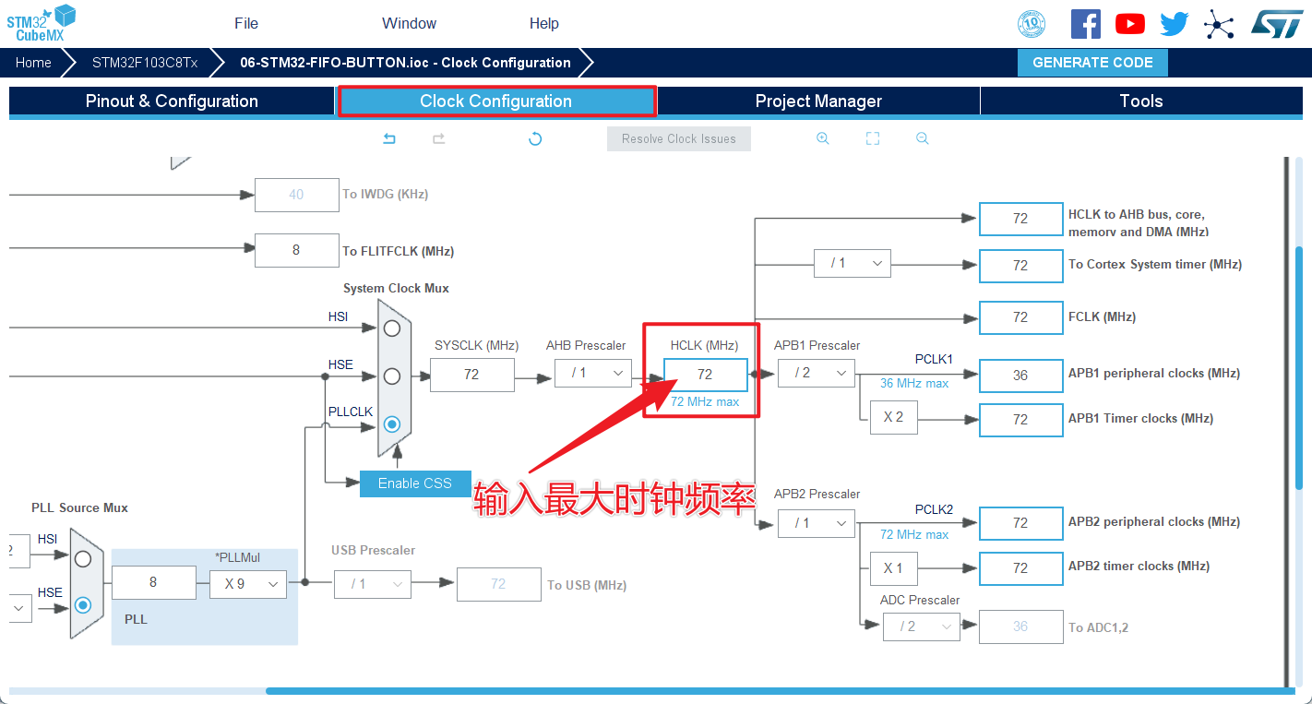Click the Enable CSS button
Image resolution: width=1312 pixels, height=704 pixels.
(415, 483)
